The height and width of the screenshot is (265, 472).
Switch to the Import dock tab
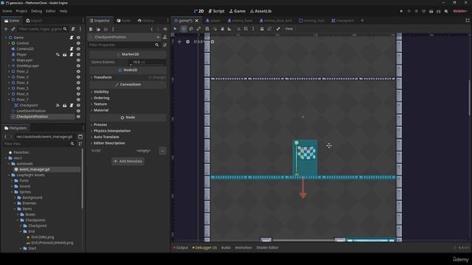[x=34, y=21]
